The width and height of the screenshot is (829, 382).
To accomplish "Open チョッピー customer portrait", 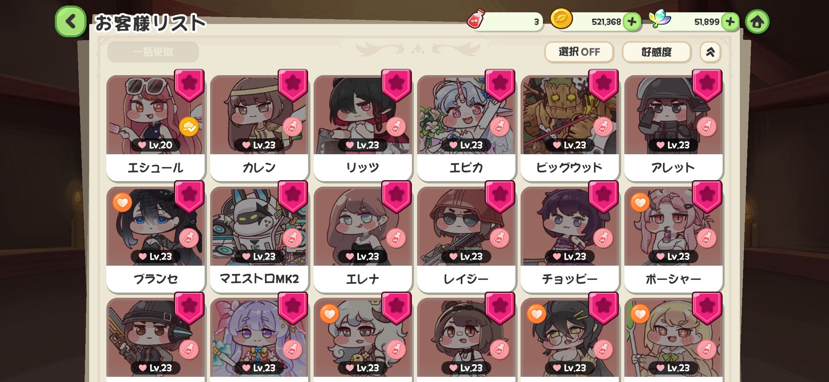I will (x=570, y=227).
